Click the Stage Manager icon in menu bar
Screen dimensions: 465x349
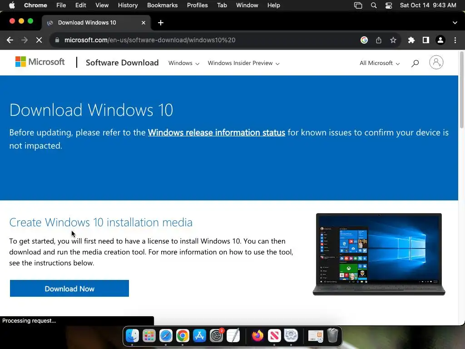(358, 5)
